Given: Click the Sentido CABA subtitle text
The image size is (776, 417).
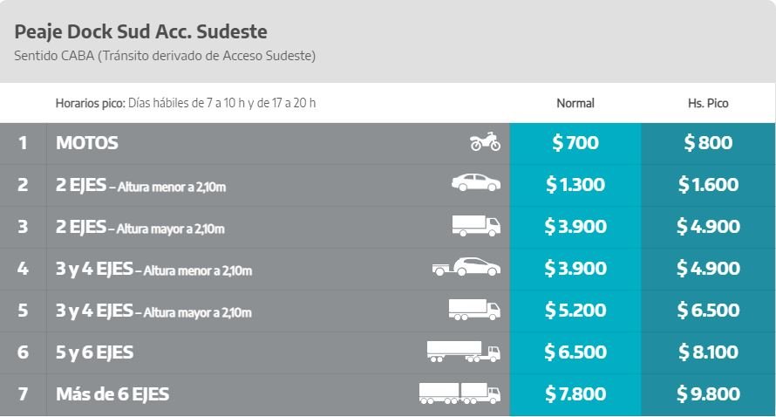Looking at the screenshot, I should pyautogui.click(x=165, y=56).
